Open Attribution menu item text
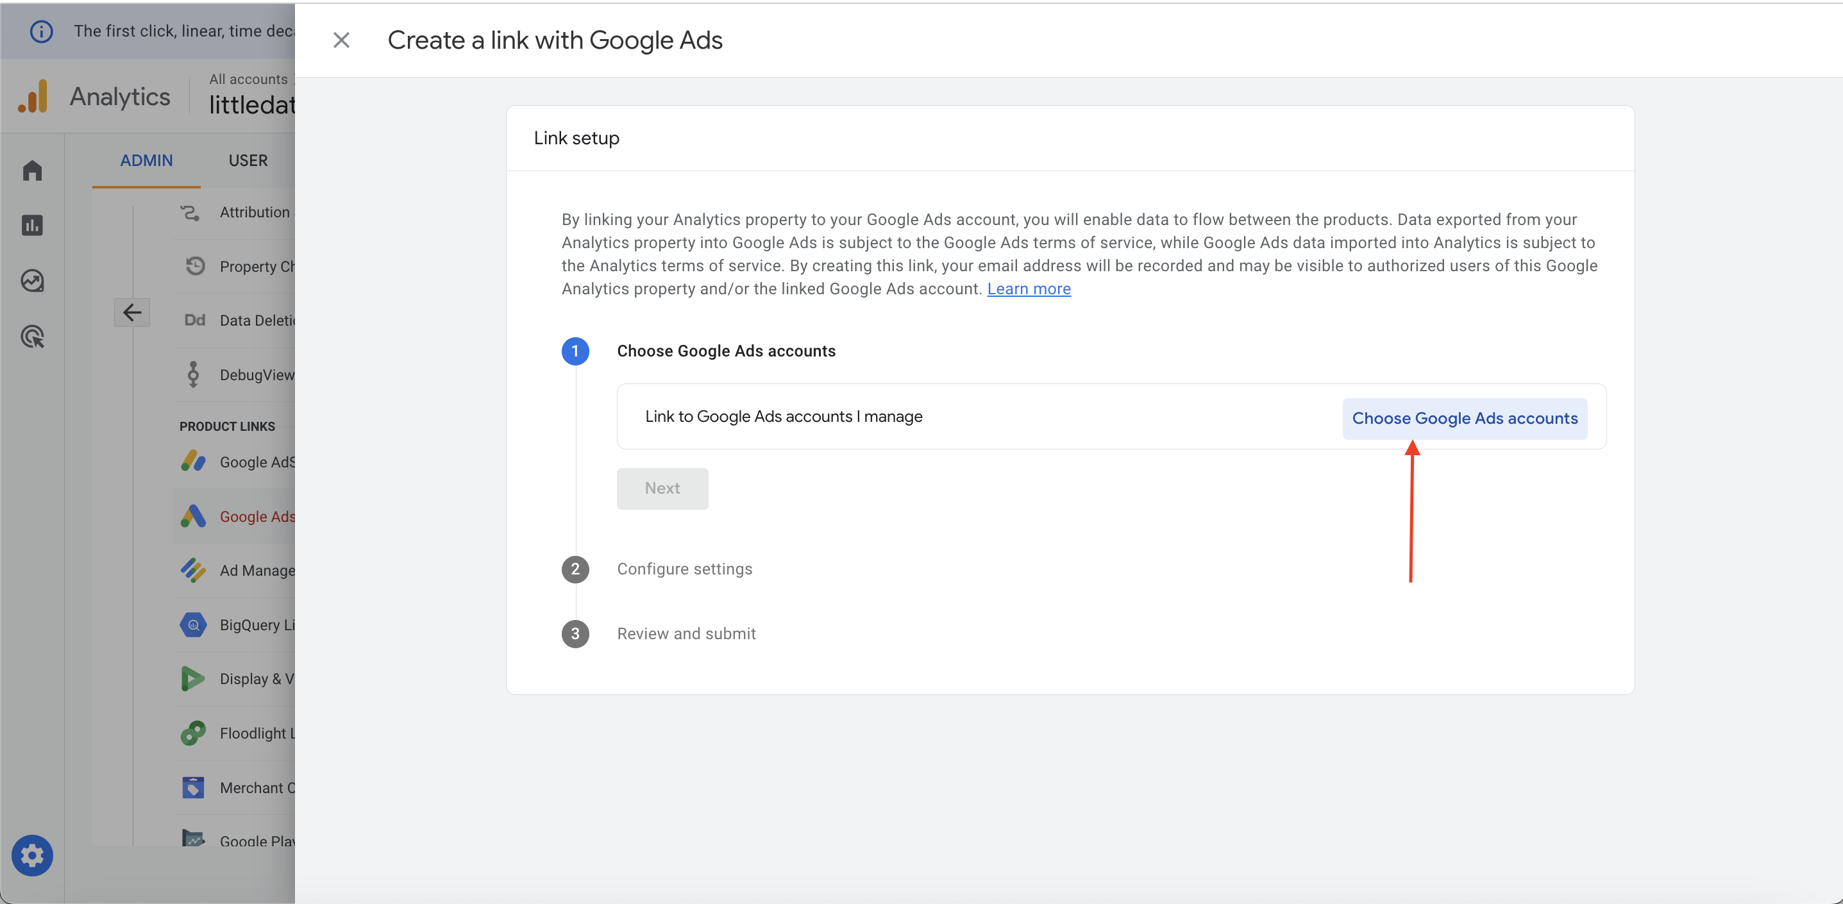 256,212
